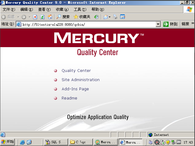Open Favorites via the star icon
195x146 pixels.
coord(76,17)
